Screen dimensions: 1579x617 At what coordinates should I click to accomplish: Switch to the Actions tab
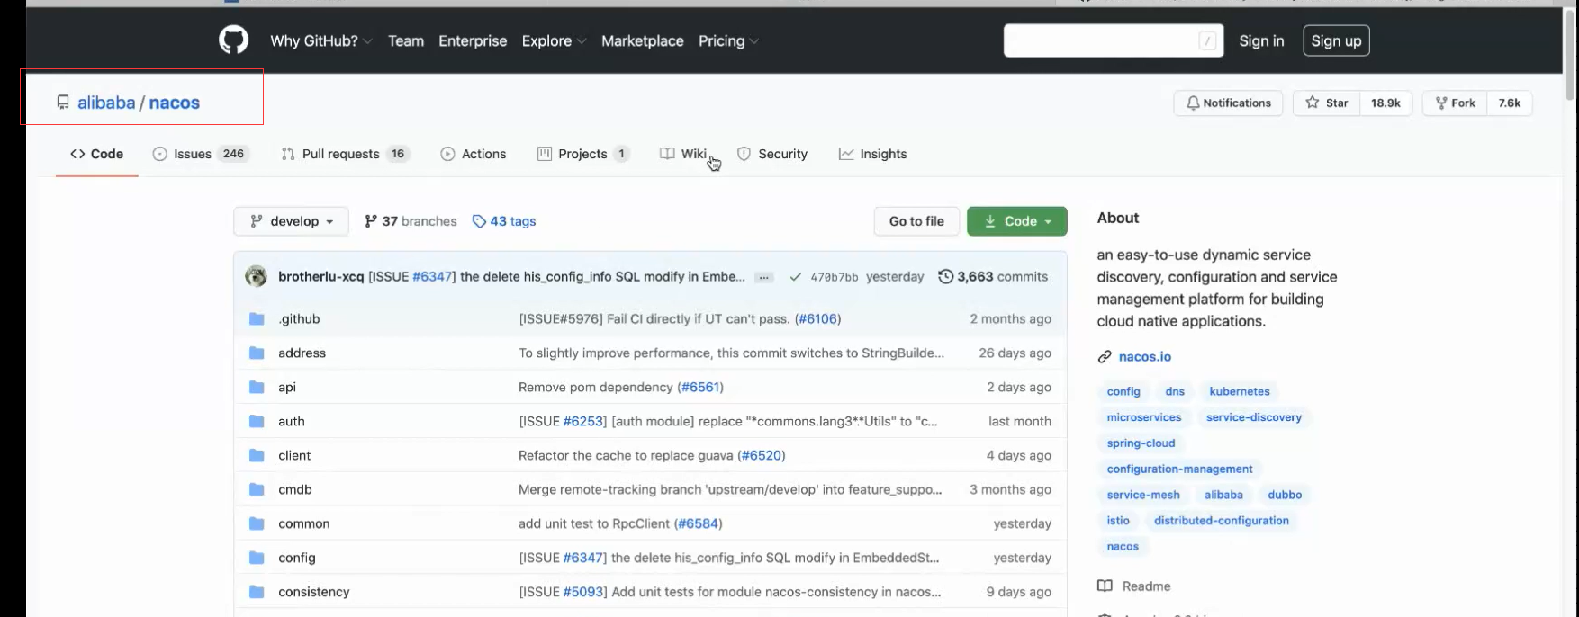474,154
